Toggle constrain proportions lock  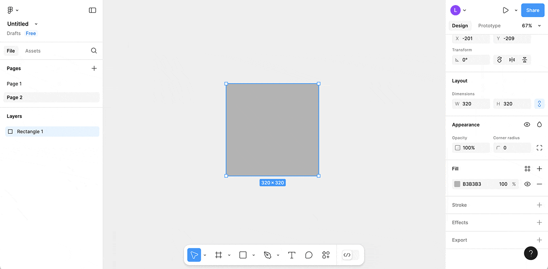pyautogui.click(x=539, y=104)
